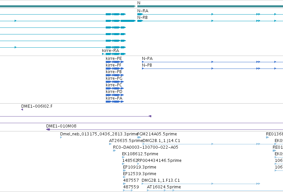The height and width of the screenshot is (192, 283).
Task: Select the EP12539.3prime EST label
Action: point(140,174)
